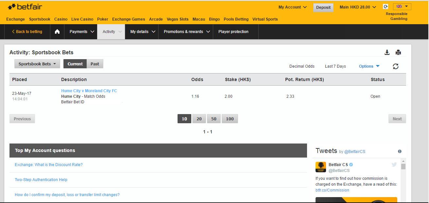Click the 23-May-17 placed date
Screen dimensions: 429x203
22,93
